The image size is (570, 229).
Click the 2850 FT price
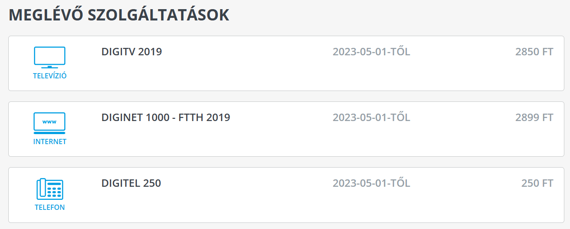(x=534, y=52)
